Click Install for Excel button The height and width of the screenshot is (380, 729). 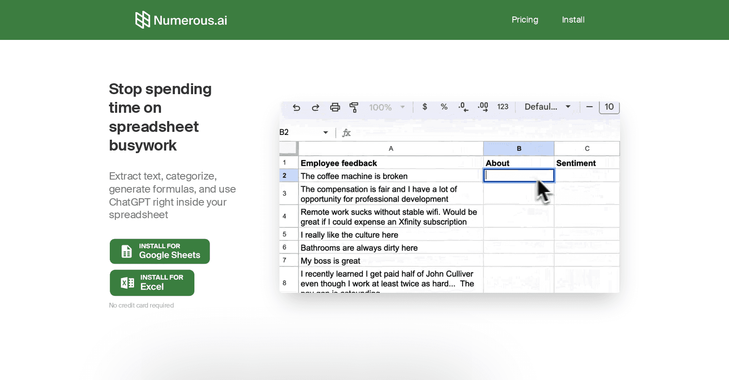pyautogui.click(x=152, y=283)
